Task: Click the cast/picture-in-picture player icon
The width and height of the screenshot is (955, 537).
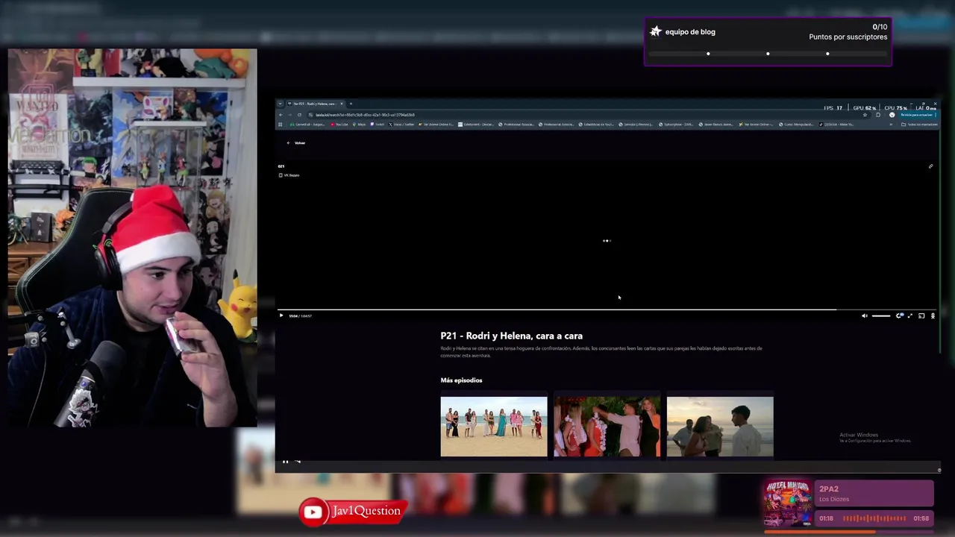Action: pyautogui.click(x=921, y=315)
